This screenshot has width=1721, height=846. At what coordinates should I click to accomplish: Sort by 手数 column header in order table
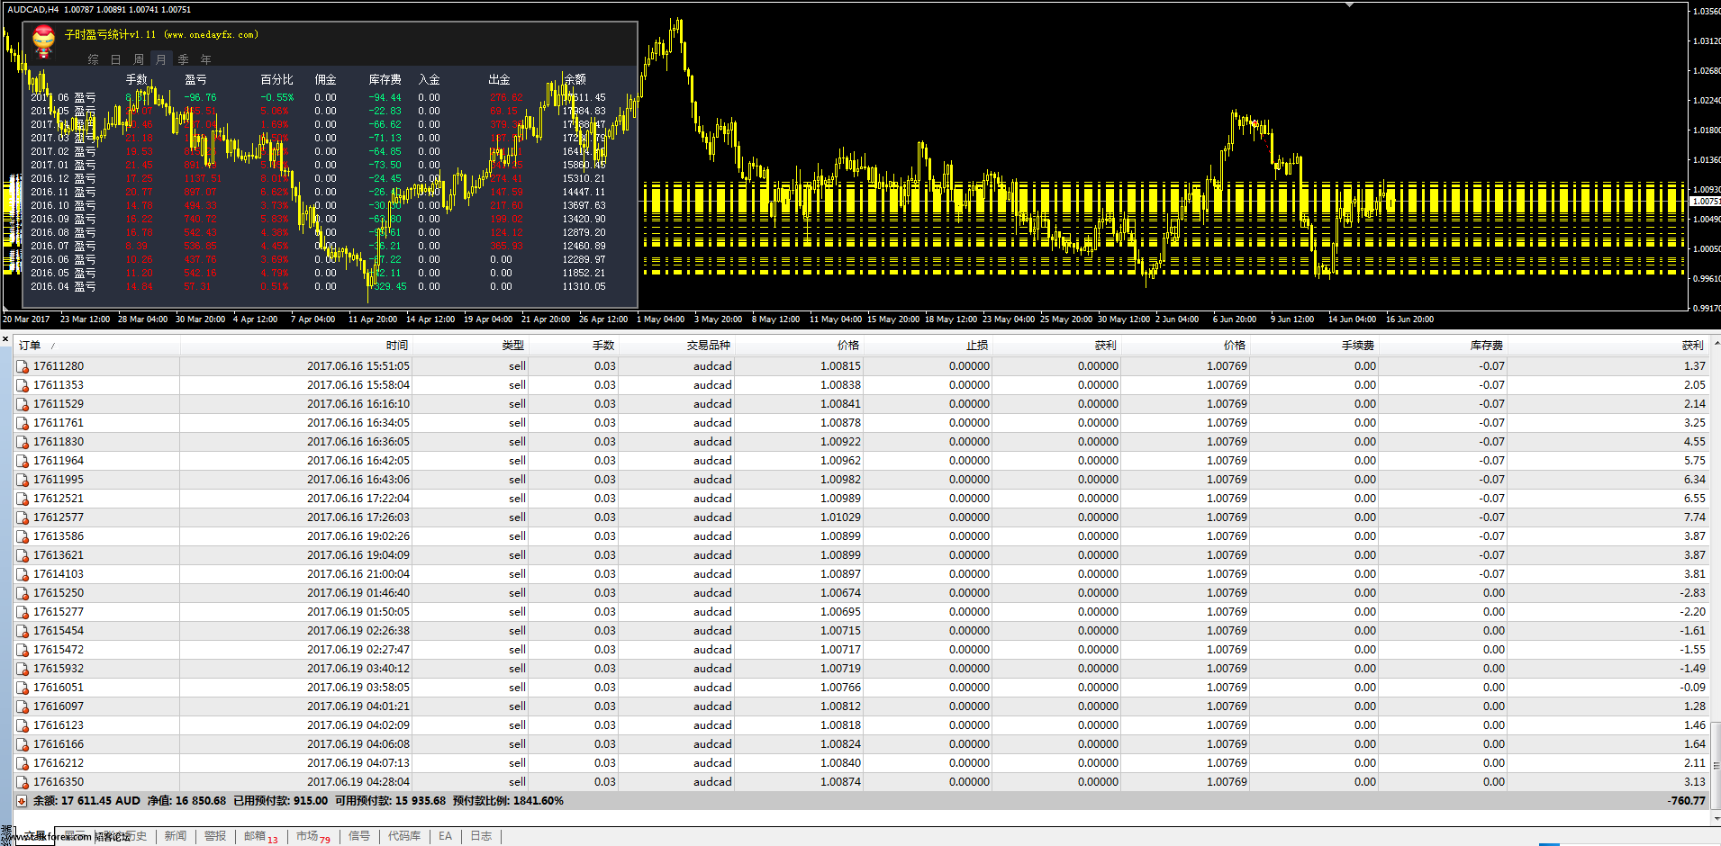pos(574,346)
